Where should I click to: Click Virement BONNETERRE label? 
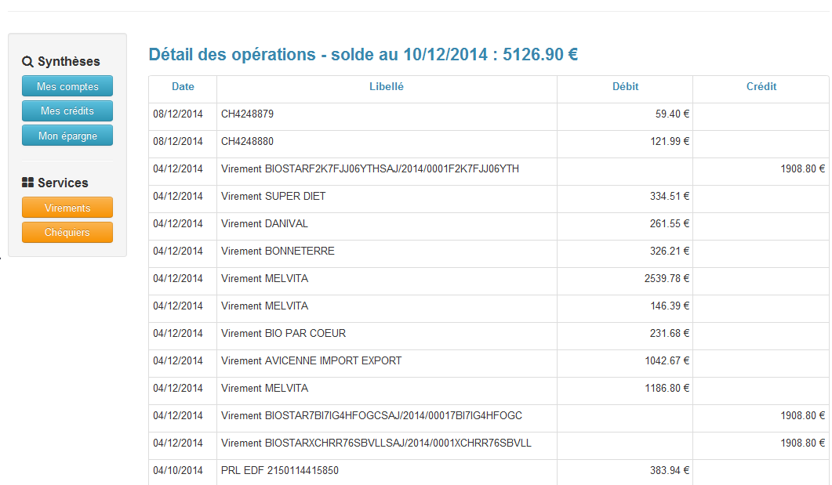(278, 252)
